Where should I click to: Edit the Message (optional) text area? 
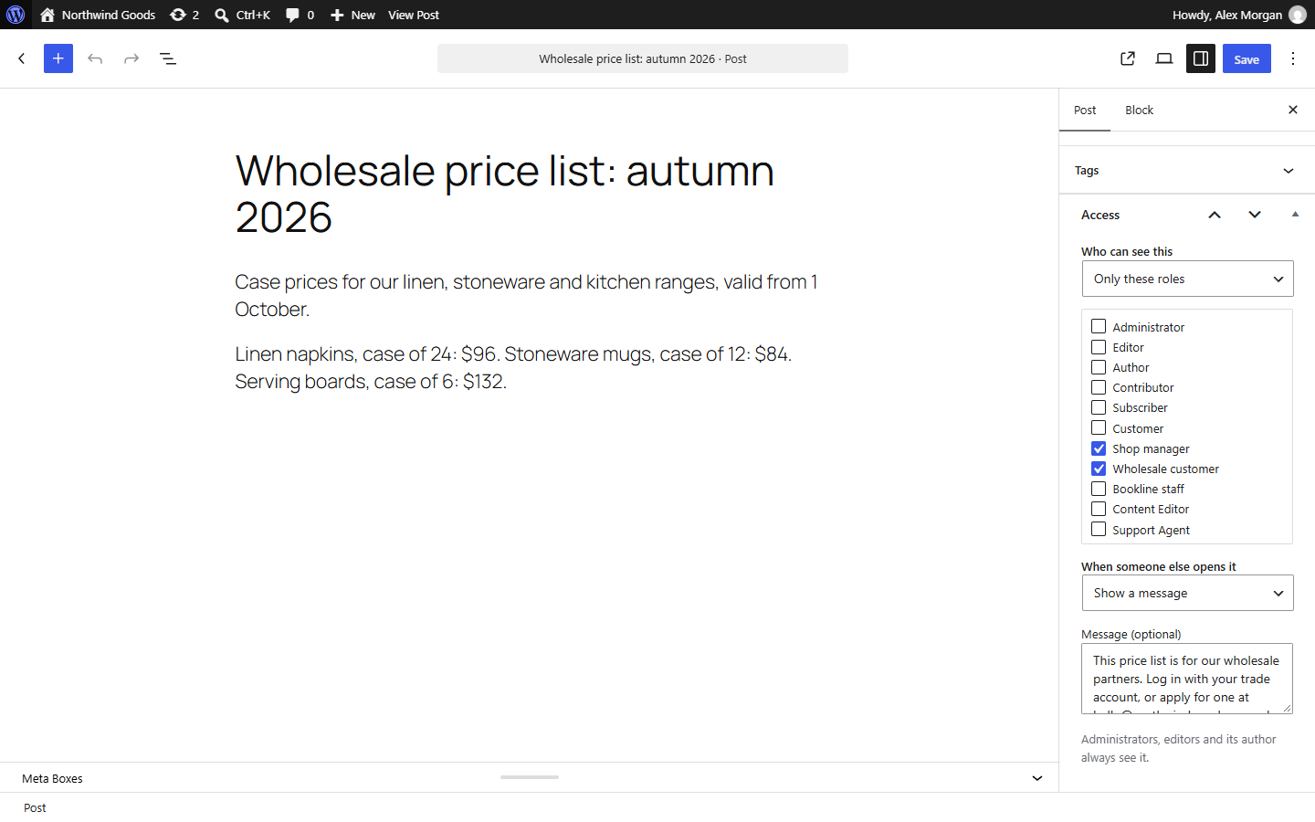click(x=1187, y=679)
